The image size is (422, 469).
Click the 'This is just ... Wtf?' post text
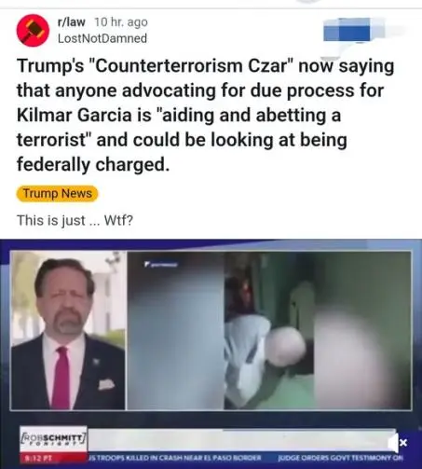(x=75, y=220)
